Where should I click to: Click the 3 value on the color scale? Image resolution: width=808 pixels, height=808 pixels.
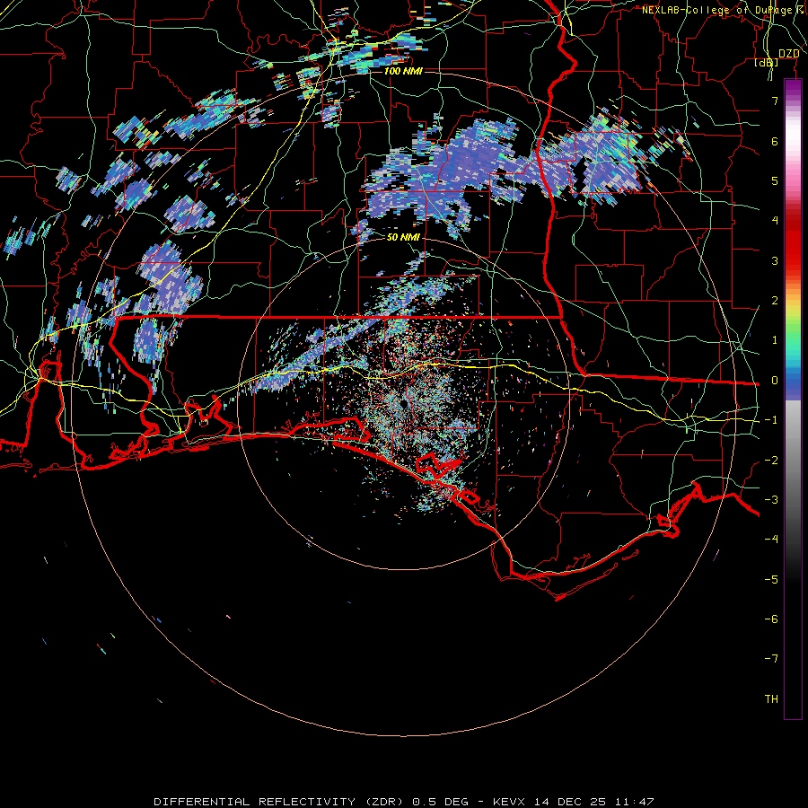point(775,260)
